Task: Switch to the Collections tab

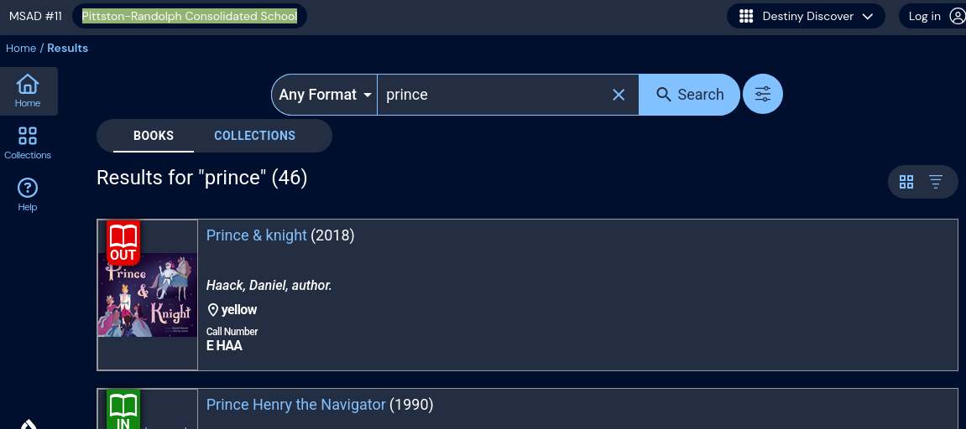Action: [254, 136]
